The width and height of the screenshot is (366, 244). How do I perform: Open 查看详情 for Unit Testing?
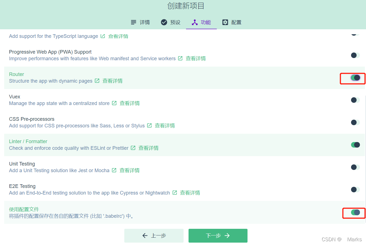pyautogui.click(x=130, y=170)
